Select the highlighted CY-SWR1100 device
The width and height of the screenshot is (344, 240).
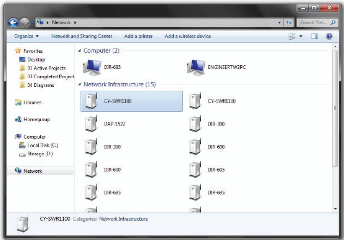tap(132, 101)
